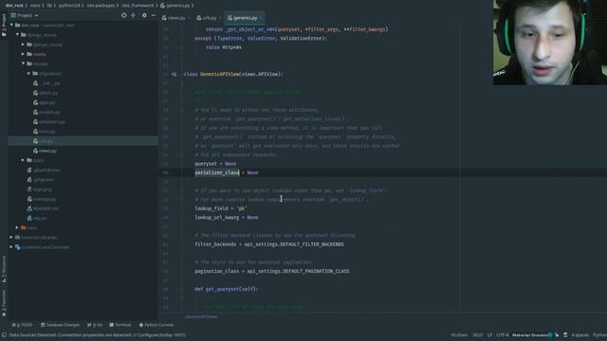Click the GenericAPIView breadcrumb below the editor
This screenshot has width=607, height=341.
(201, 316)
